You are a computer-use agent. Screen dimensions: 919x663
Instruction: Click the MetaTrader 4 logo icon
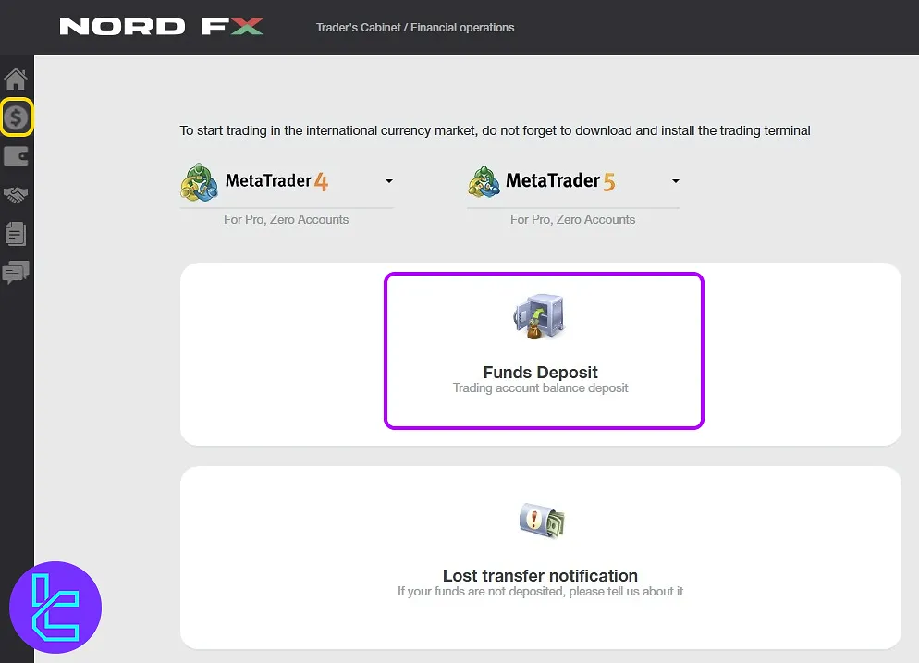click(200, 182)
